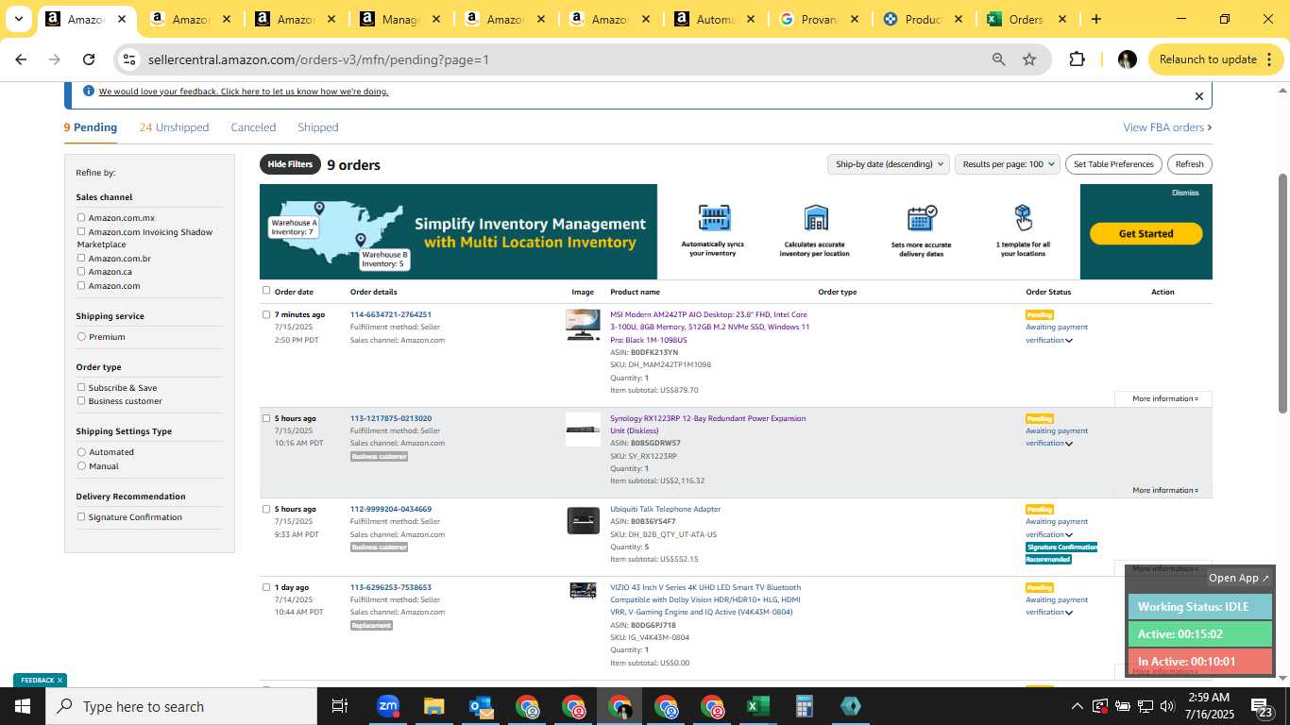Close the feedback banner with X

point(1199,96)
